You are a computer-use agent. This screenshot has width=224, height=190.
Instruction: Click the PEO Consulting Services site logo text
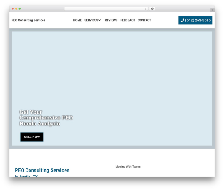(28, 20)
